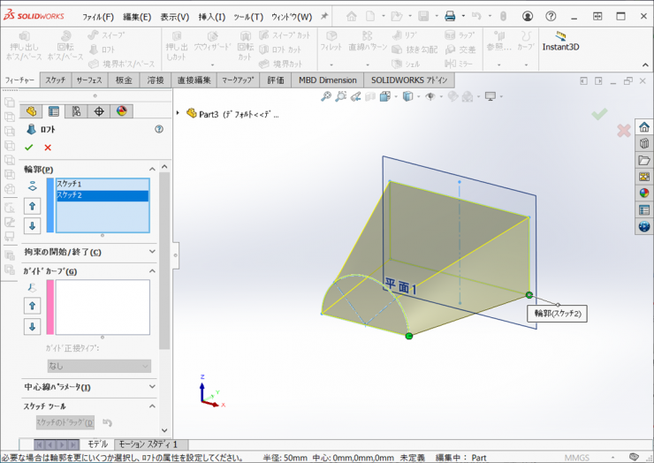Click the pink guide curves selection bar
This screenshot has height=463, width=654.
tap(50, 307)
